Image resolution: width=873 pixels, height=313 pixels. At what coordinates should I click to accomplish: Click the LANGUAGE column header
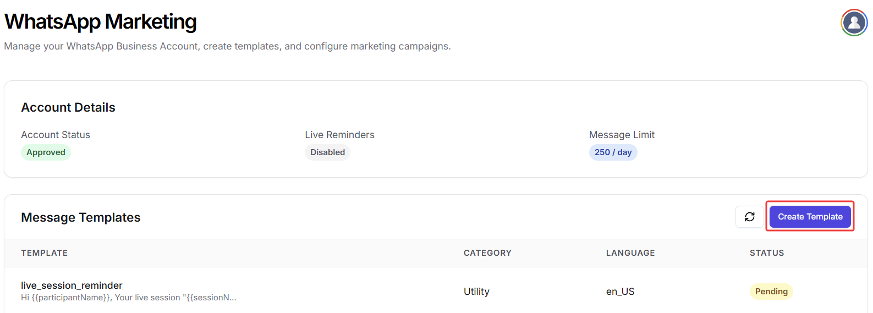pyautogui.click(x=630, y=253)
